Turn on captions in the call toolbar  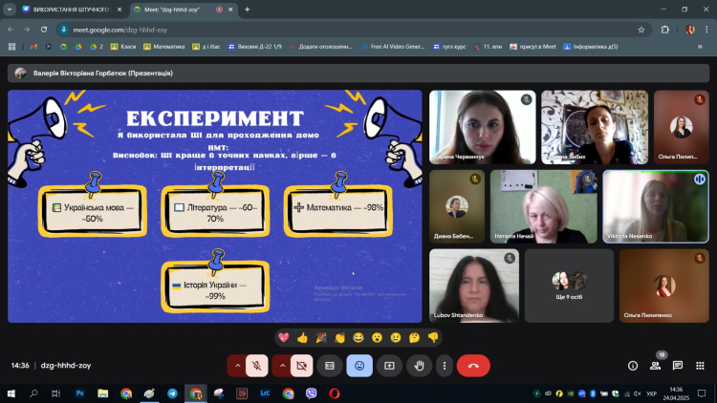click(x=330, y=365)
